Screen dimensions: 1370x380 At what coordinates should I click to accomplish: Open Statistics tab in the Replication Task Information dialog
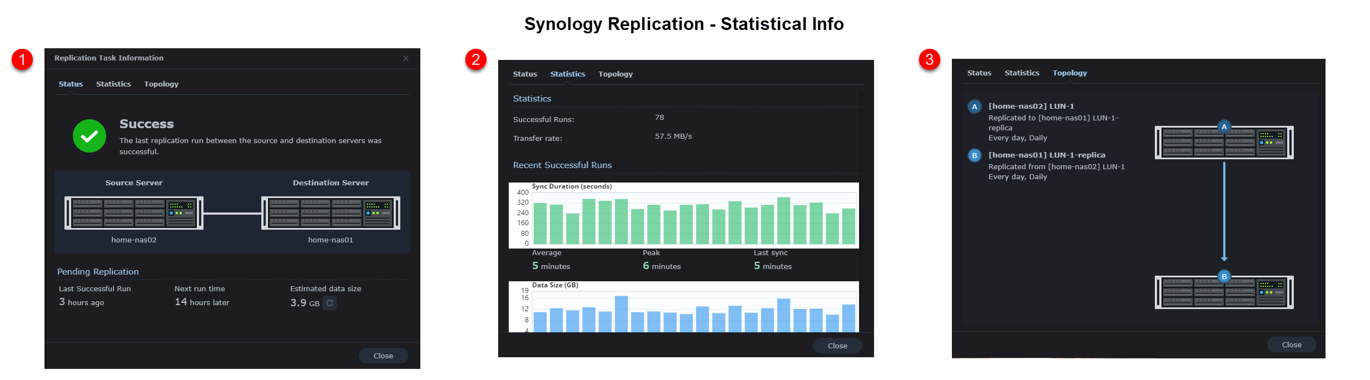(x=113, y=84)
